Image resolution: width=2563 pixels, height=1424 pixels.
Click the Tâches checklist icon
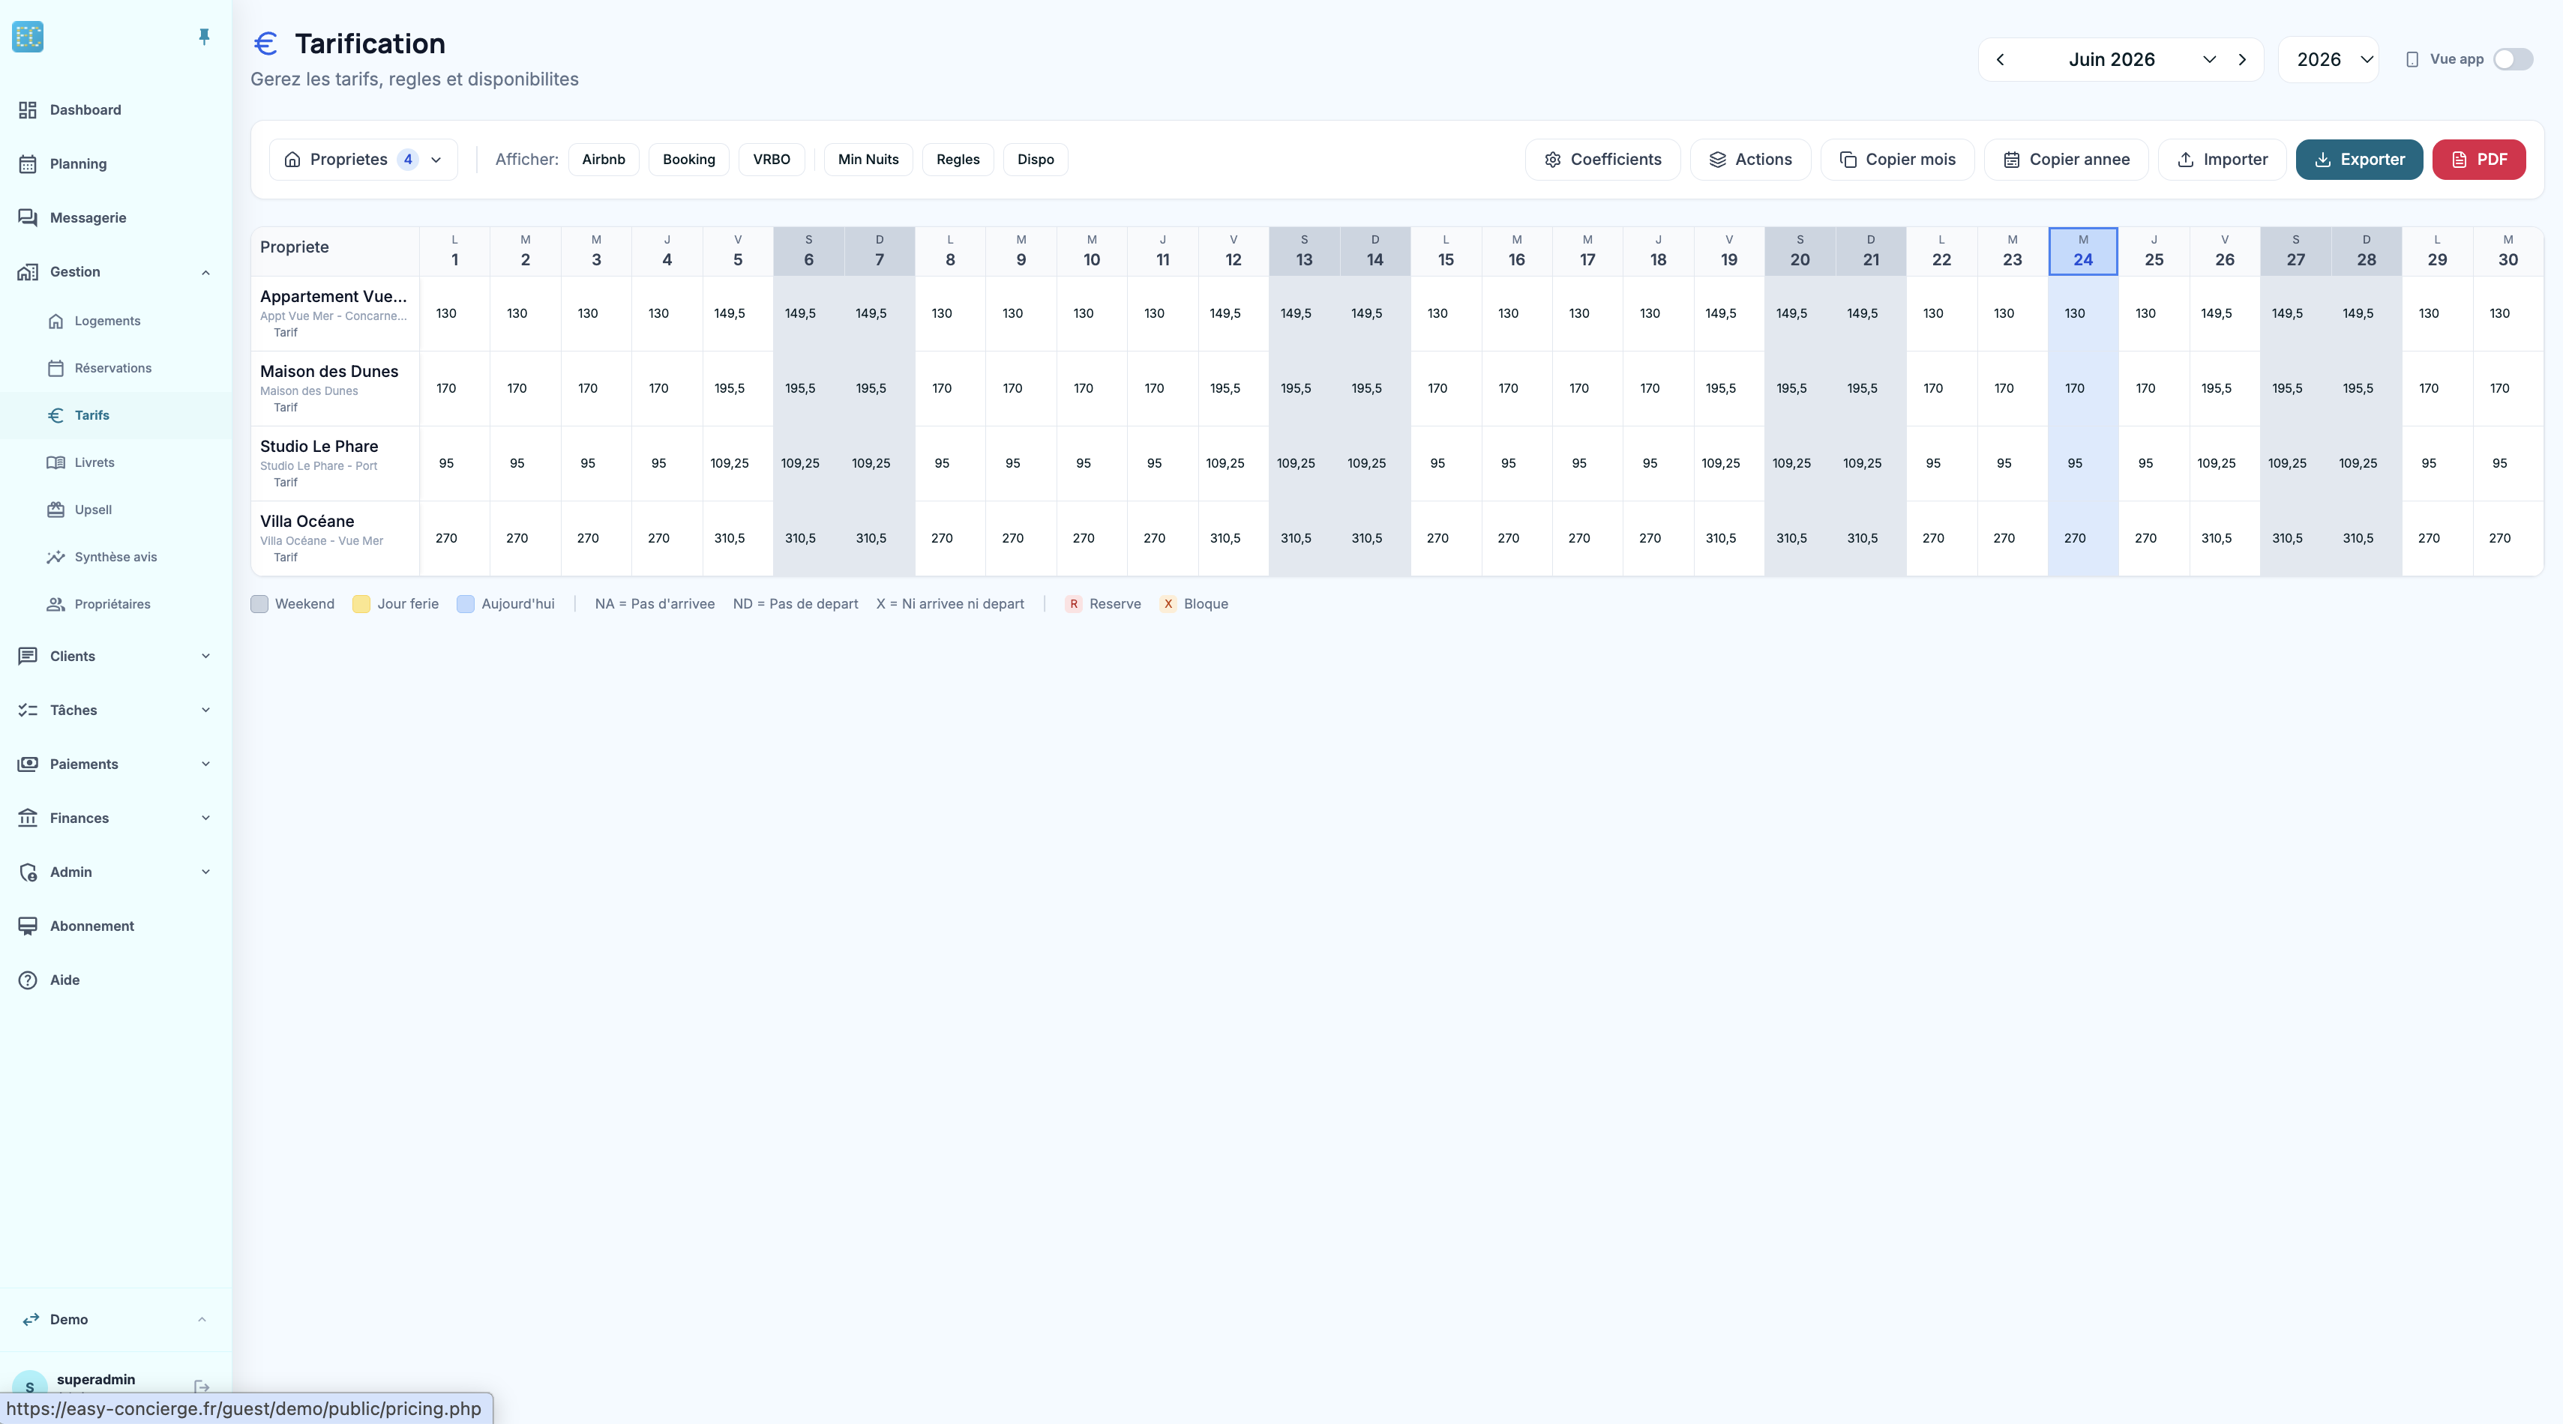[28, 710]
